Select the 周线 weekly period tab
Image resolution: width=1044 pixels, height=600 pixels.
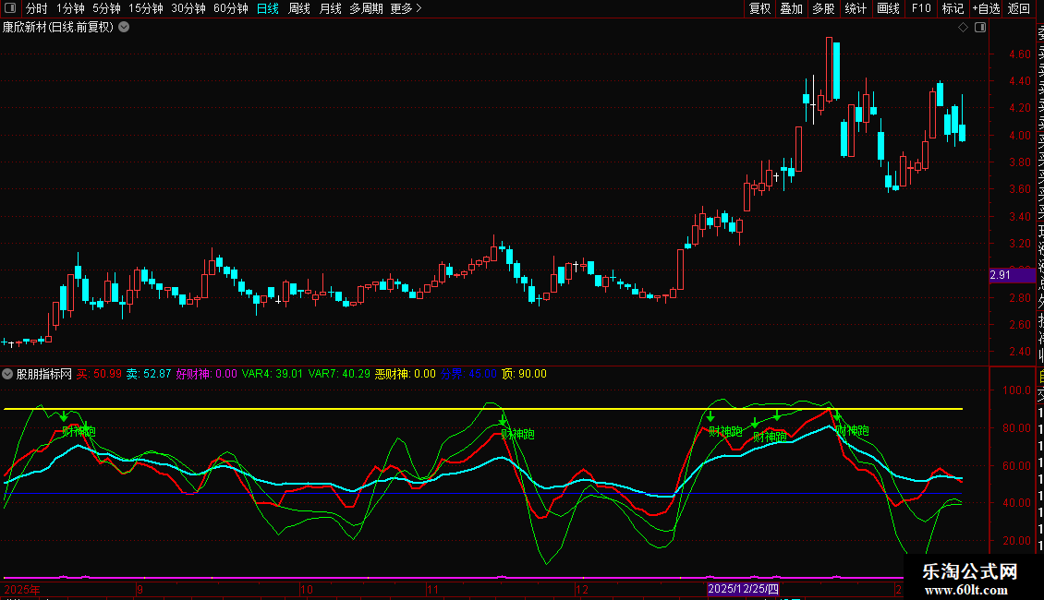[x=299, y=8]
